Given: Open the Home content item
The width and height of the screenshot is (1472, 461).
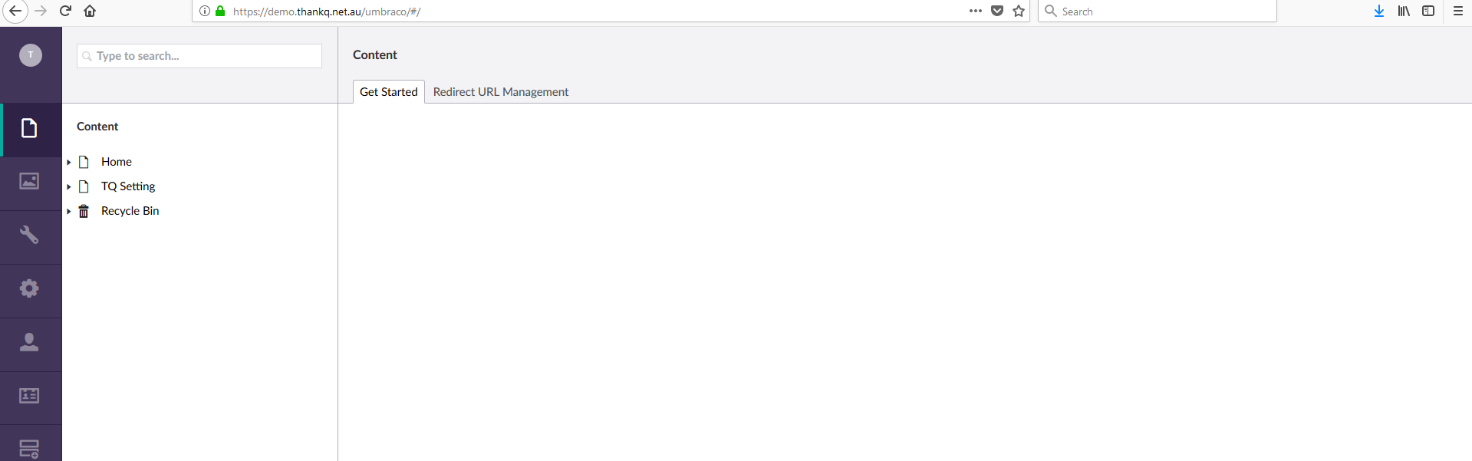Looking at the screenshot, I should (117, 162).
